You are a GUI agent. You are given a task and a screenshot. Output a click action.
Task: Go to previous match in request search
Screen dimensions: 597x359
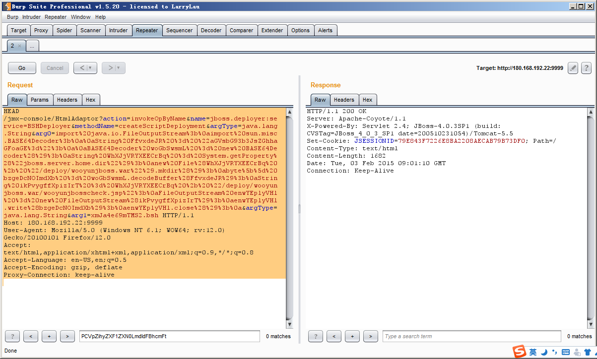pos(31,336)
